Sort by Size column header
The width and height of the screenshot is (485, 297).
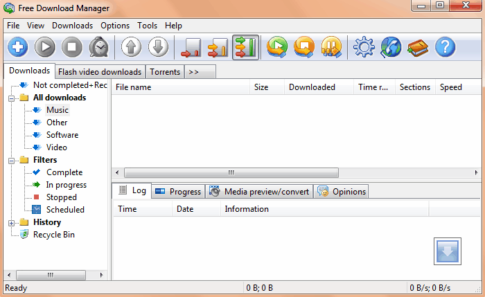point(267,87)
